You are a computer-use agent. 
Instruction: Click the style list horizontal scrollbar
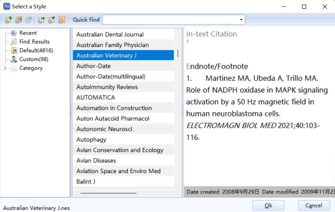click(x=108, y=193)
